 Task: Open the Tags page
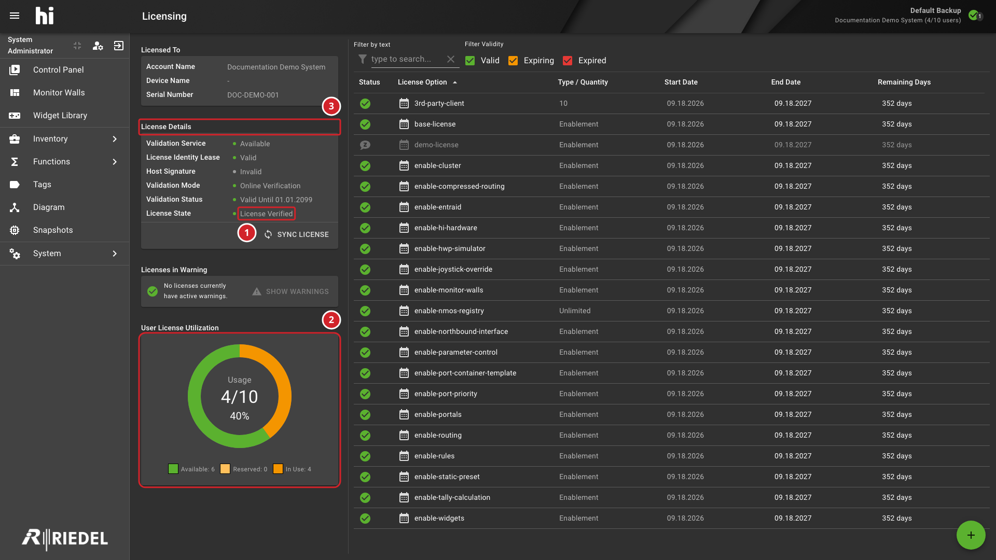coord(64,184)
